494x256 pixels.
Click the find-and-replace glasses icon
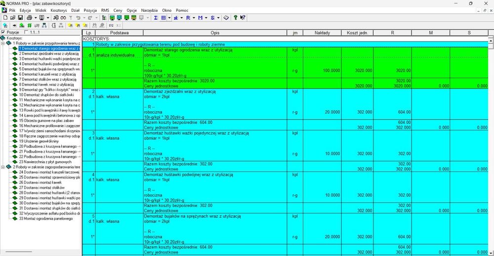click(63, 18)
